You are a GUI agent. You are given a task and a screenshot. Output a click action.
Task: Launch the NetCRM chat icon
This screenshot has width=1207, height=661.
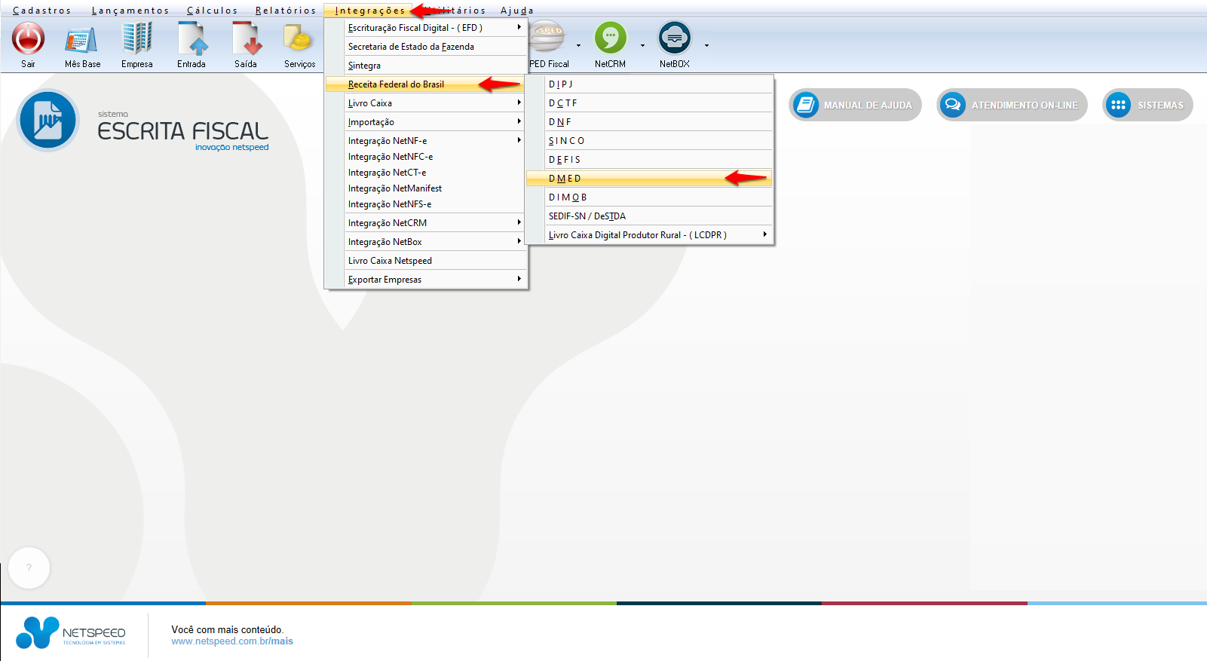611,37
